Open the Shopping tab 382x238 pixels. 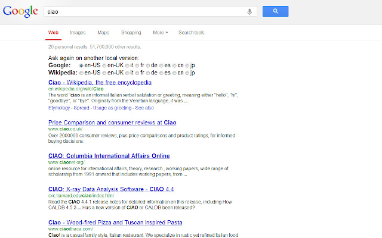[x=131, y=33]
